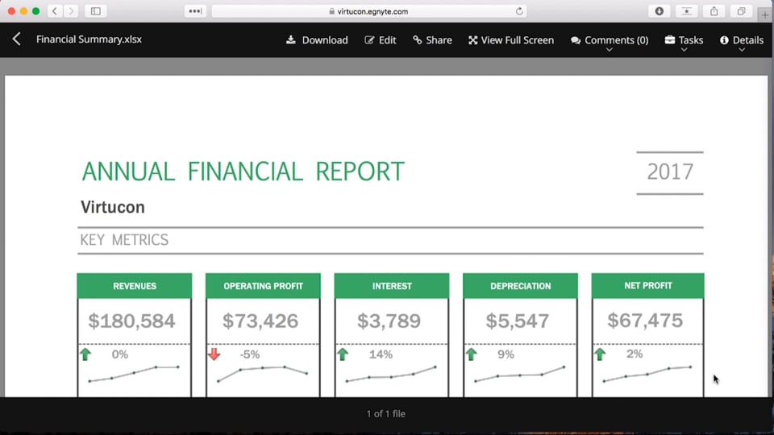Open a new Safari tab with plus
This screenshot has width=774, height=435.
[764, 14]
